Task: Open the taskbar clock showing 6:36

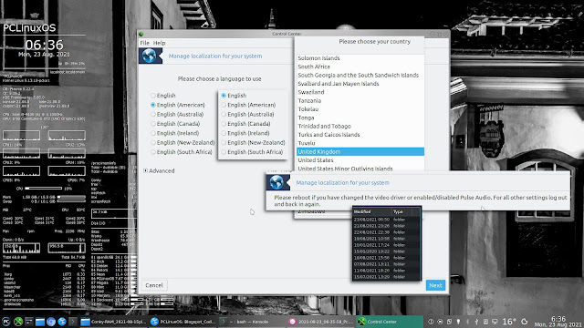Action: tap(558, 322)
